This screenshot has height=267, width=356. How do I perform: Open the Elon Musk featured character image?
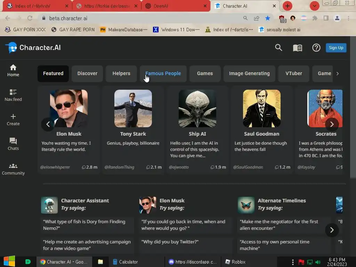click(x=69, y=108)
